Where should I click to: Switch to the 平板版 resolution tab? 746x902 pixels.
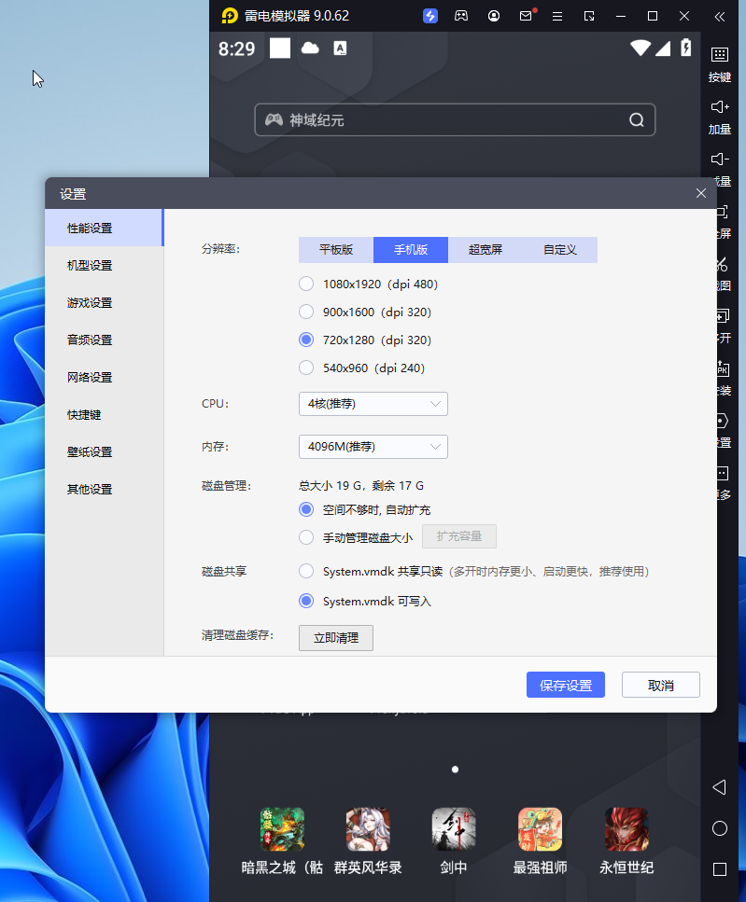point(336,250)
